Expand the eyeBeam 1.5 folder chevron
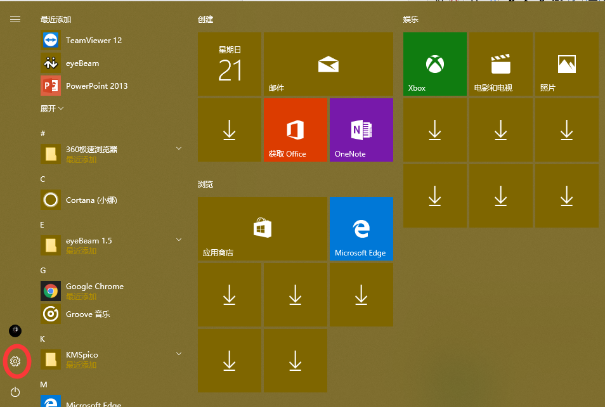Screen dimensions: 605x407 (179, 240)
